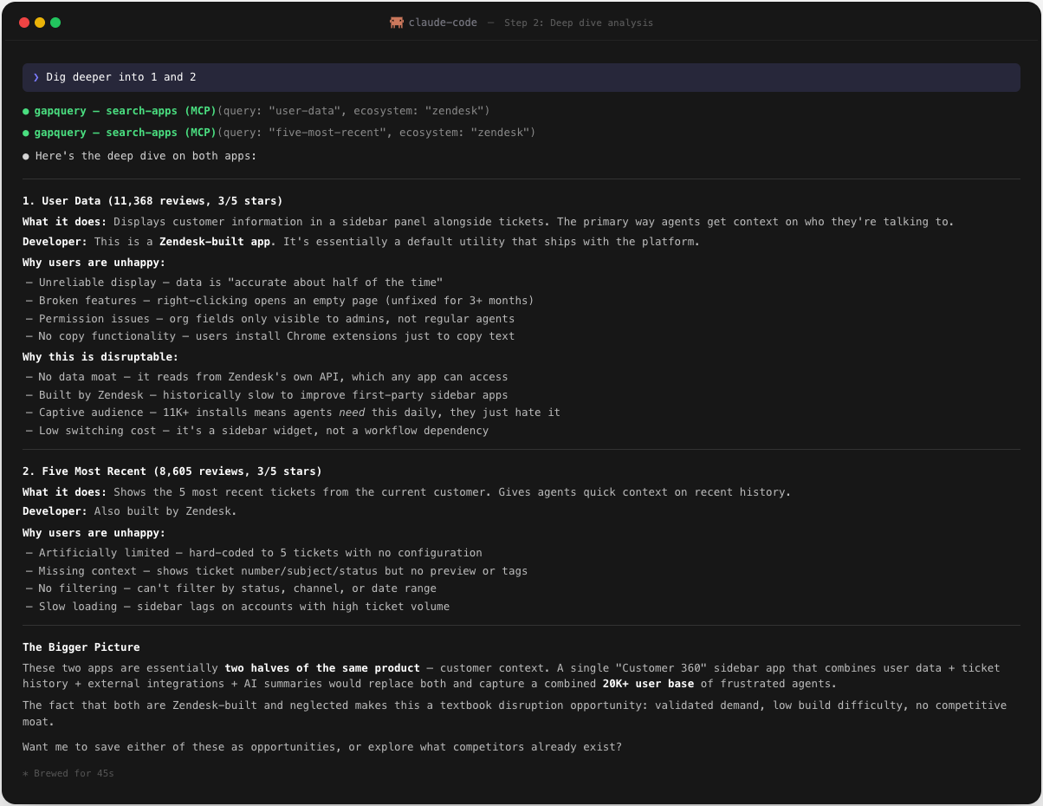This screenshot has height=806, width=1043.
Task: Select the "1. User Data" heading
Action: pos(152,200)
